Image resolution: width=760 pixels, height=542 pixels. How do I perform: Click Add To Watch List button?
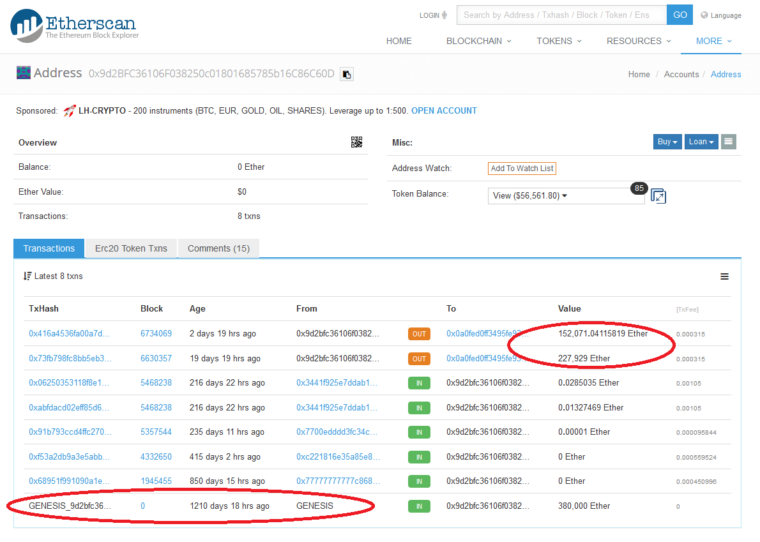point(522,169)
